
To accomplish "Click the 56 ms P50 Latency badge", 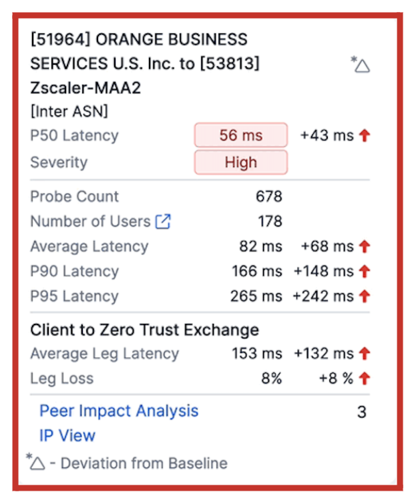I will pos(240,136).
